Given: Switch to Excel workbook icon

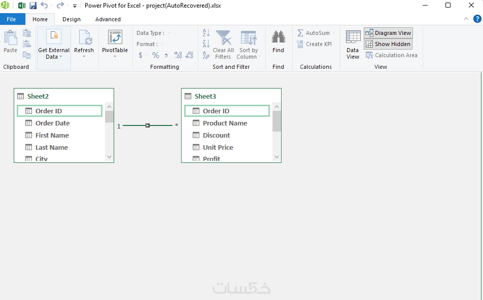Looking at the screenshot, I should 22,6.
